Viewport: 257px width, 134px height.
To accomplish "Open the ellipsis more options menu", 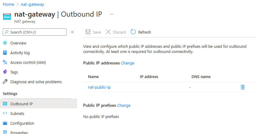I will 112,14.
